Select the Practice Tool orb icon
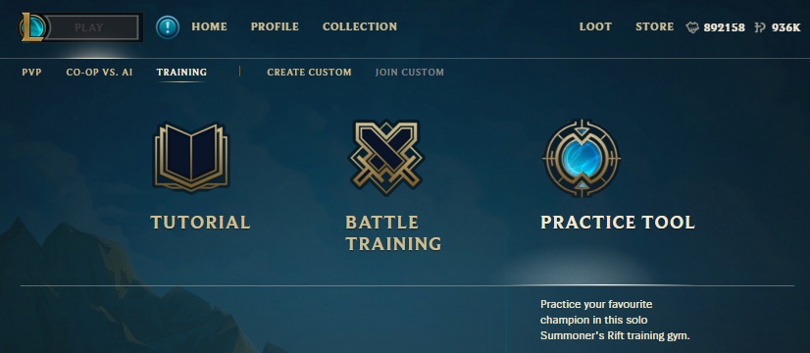This screenshot has width=810, height=353. (x=582, y=158)
